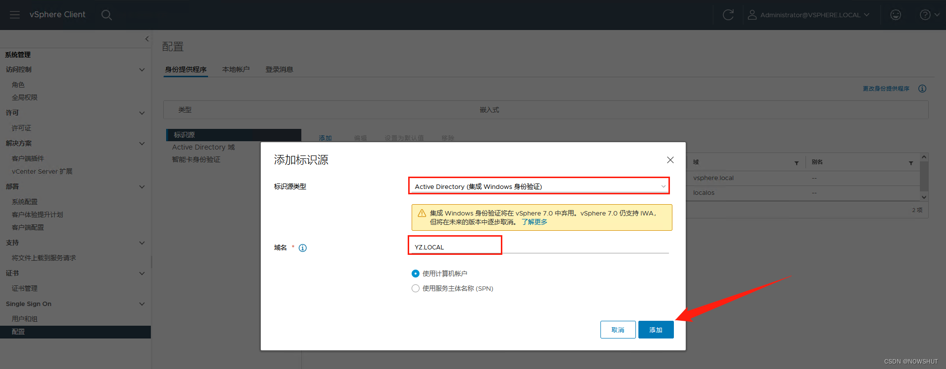This screenshot has height=369, width=946.
Task: Select the vsphere.local table row
Action: pyautogui.click(x=804, y=178)
